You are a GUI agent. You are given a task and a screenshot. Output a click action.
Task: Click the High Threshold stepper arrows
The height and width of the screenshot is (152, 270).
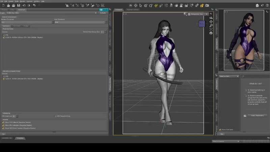106,22
